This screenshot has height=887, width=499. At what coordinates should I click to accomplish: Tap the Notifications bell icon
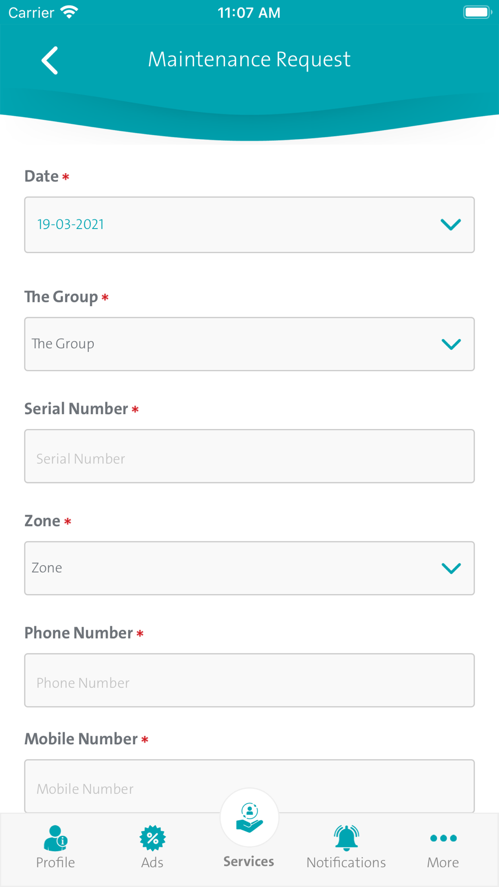click(346, 838)
